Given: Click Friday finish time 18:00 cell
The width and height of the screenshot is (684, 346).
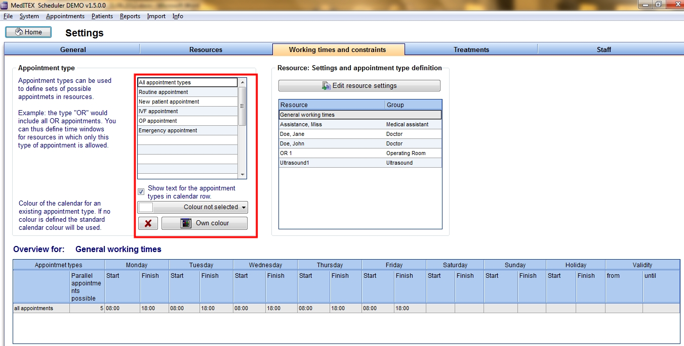Looking at the screenshot, I should point(410,308).
